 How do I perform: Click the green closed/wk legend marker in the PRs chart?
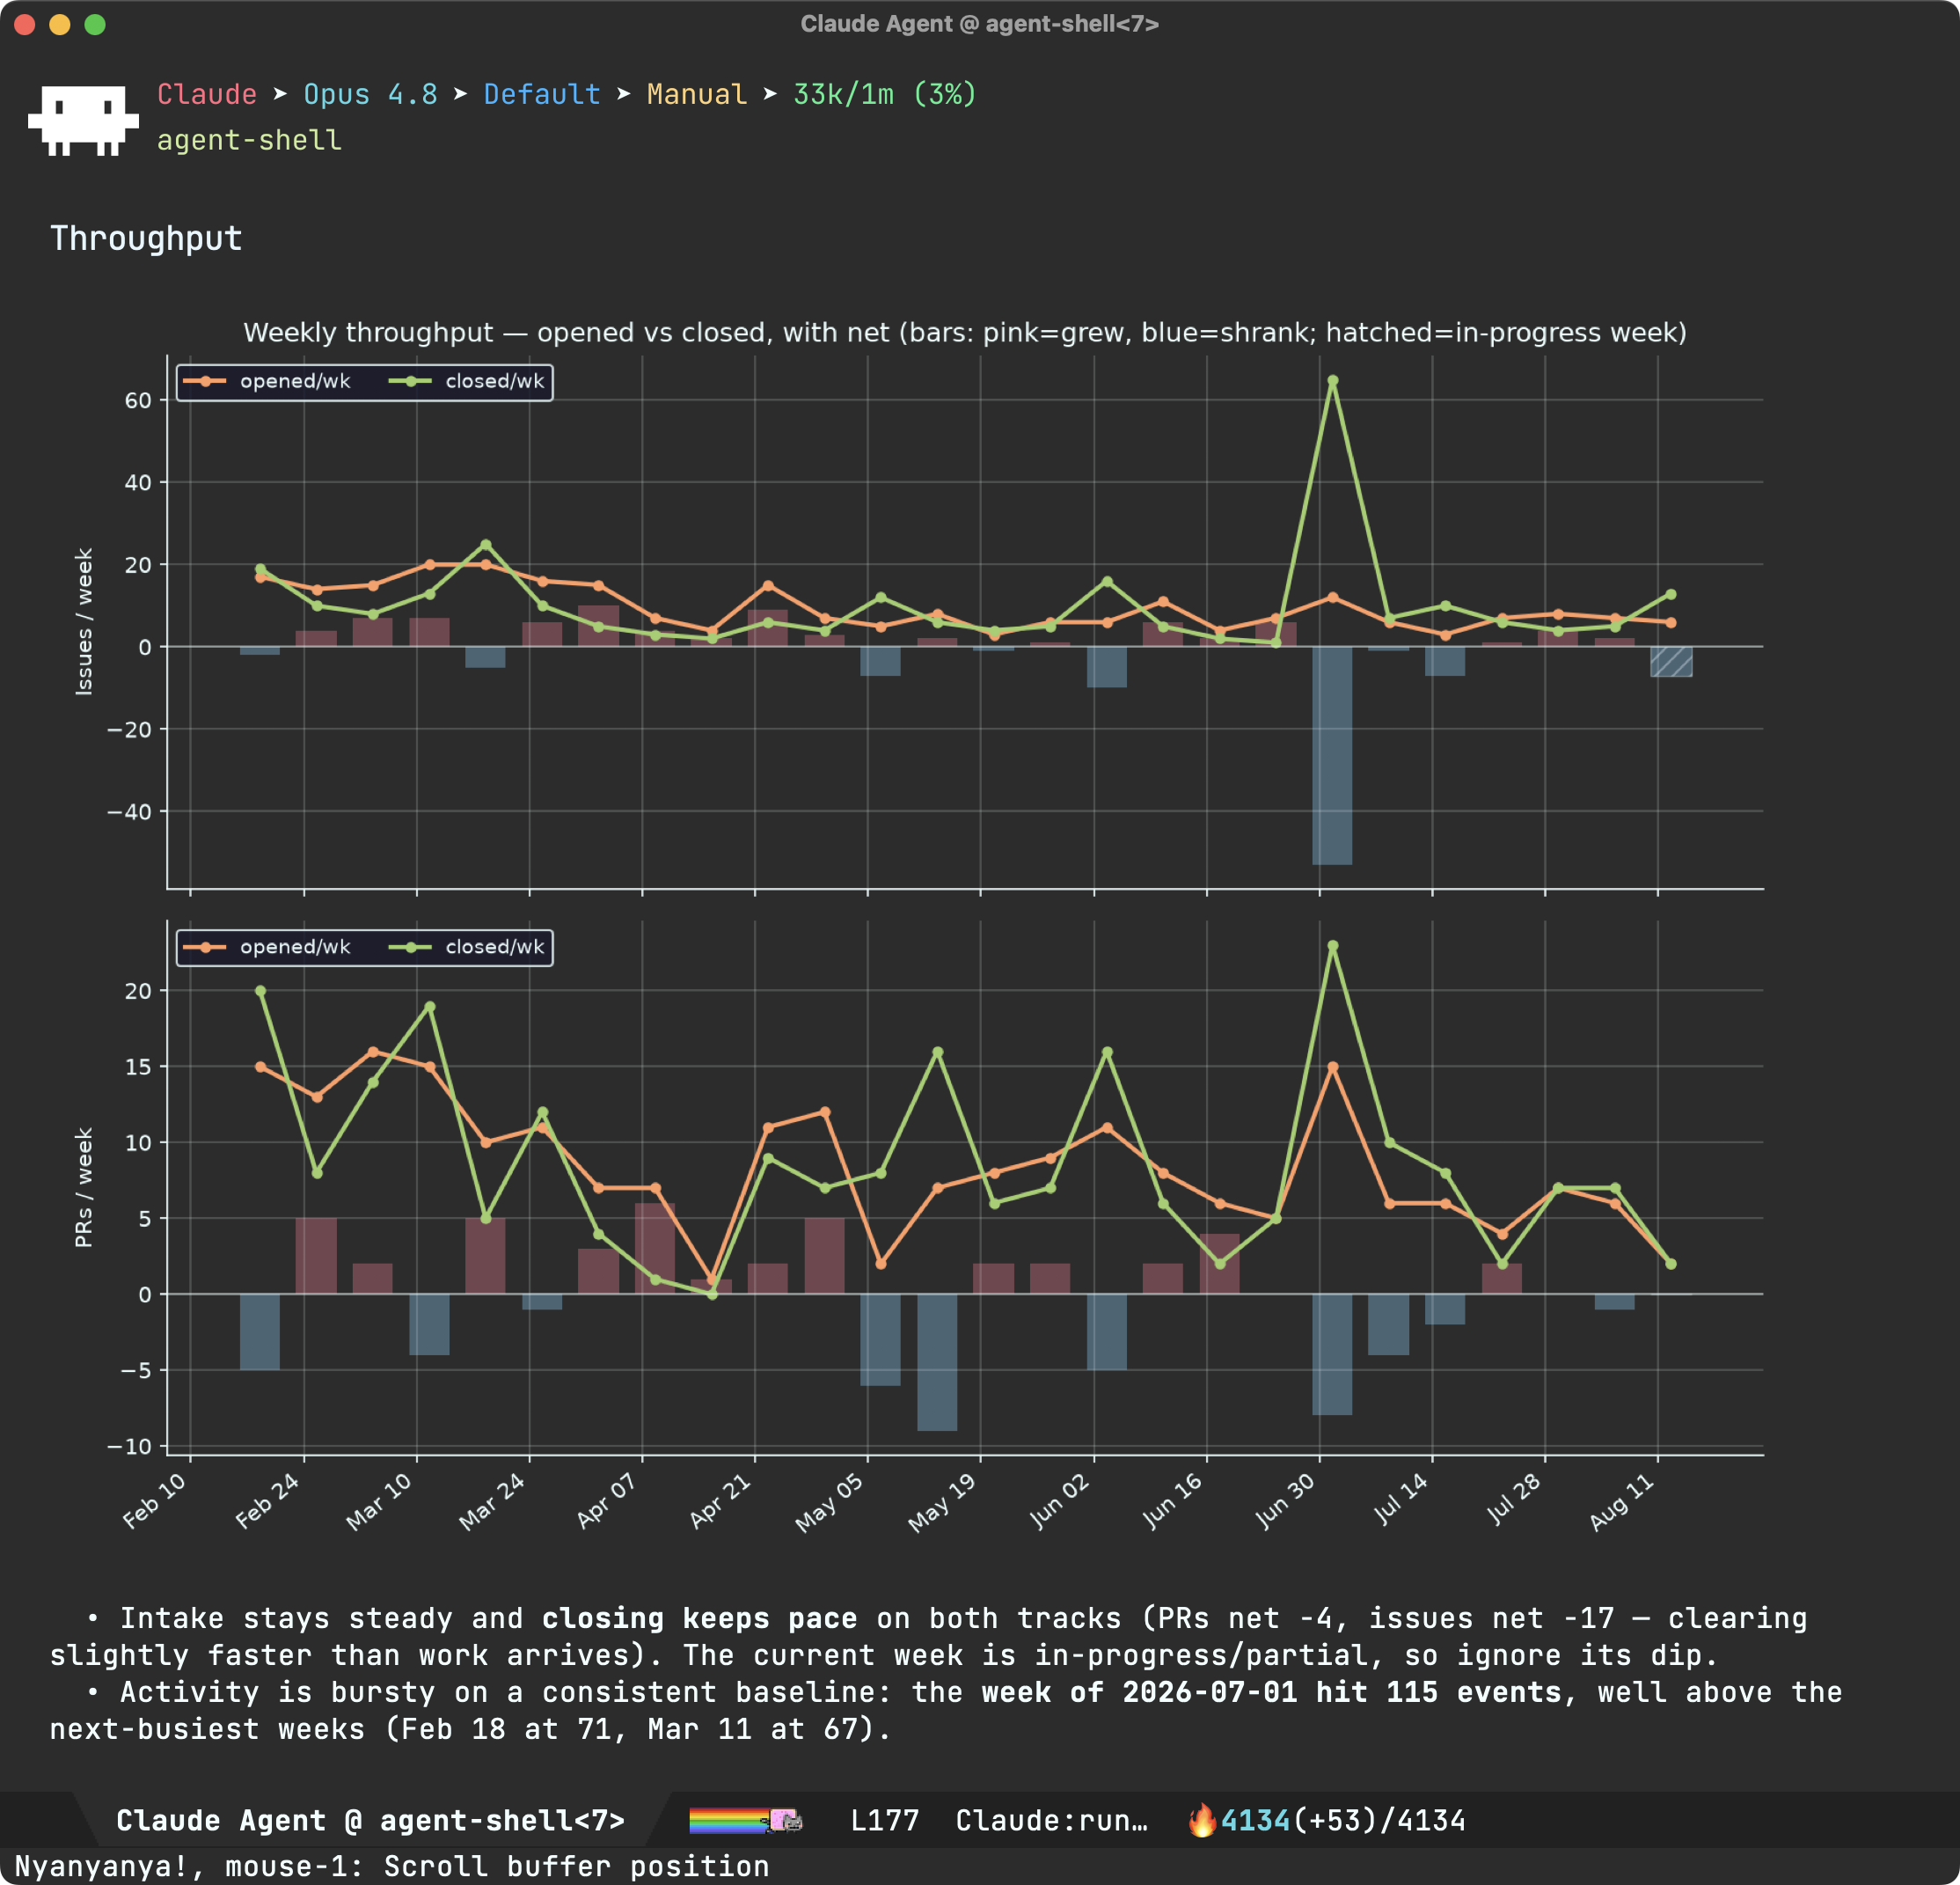(411, 947)
